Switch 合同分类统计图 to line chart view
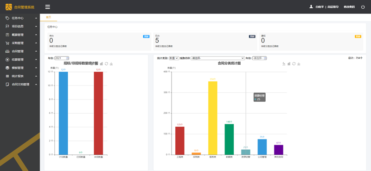The height and width of the screenshot is (171, 371). pos(284,64)
